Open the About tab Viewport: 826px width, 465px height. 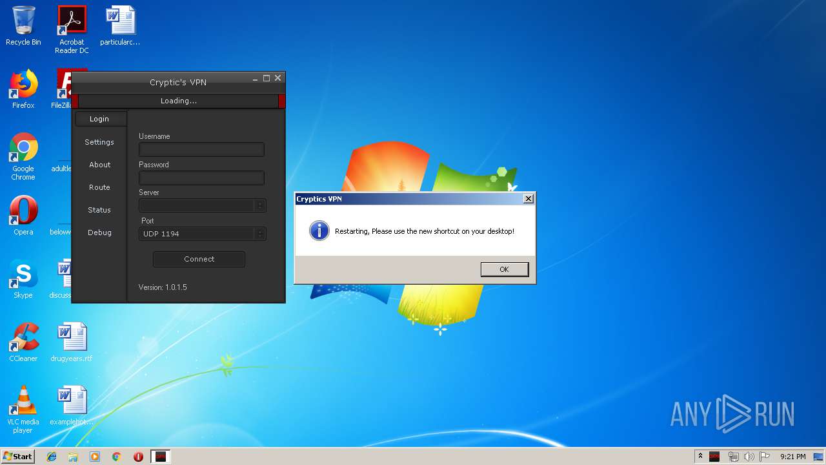point(99,165)
